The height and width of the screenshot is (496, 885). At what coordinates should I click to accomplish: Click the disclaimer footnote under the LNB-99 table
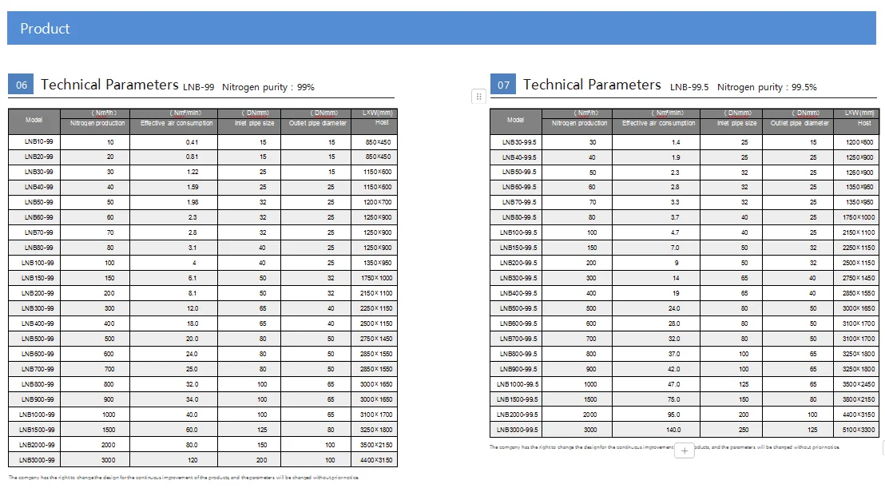tap(184, 478)
